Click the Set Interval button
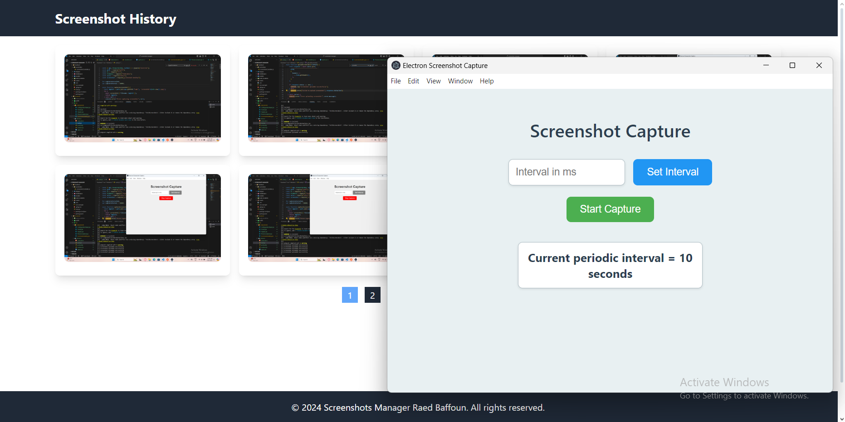 (673, 172)
